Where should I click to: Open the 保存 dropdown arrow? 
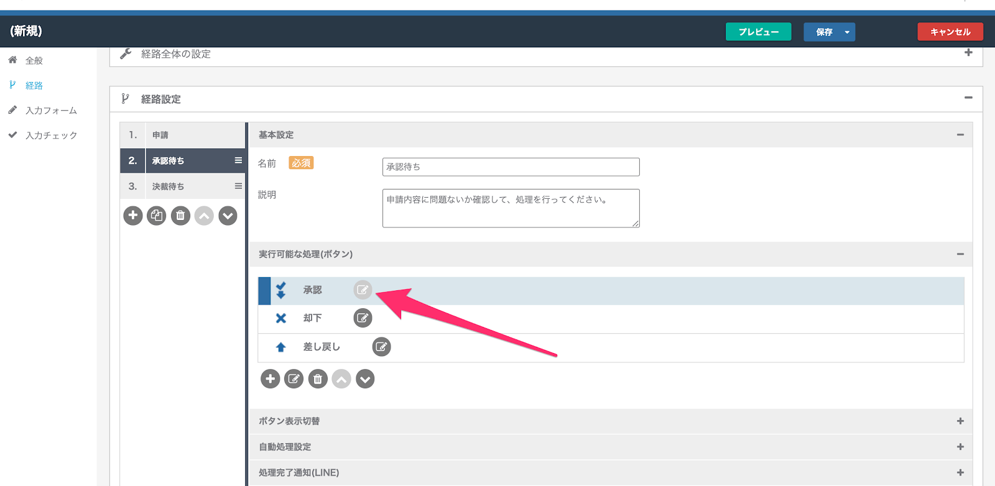847,32
